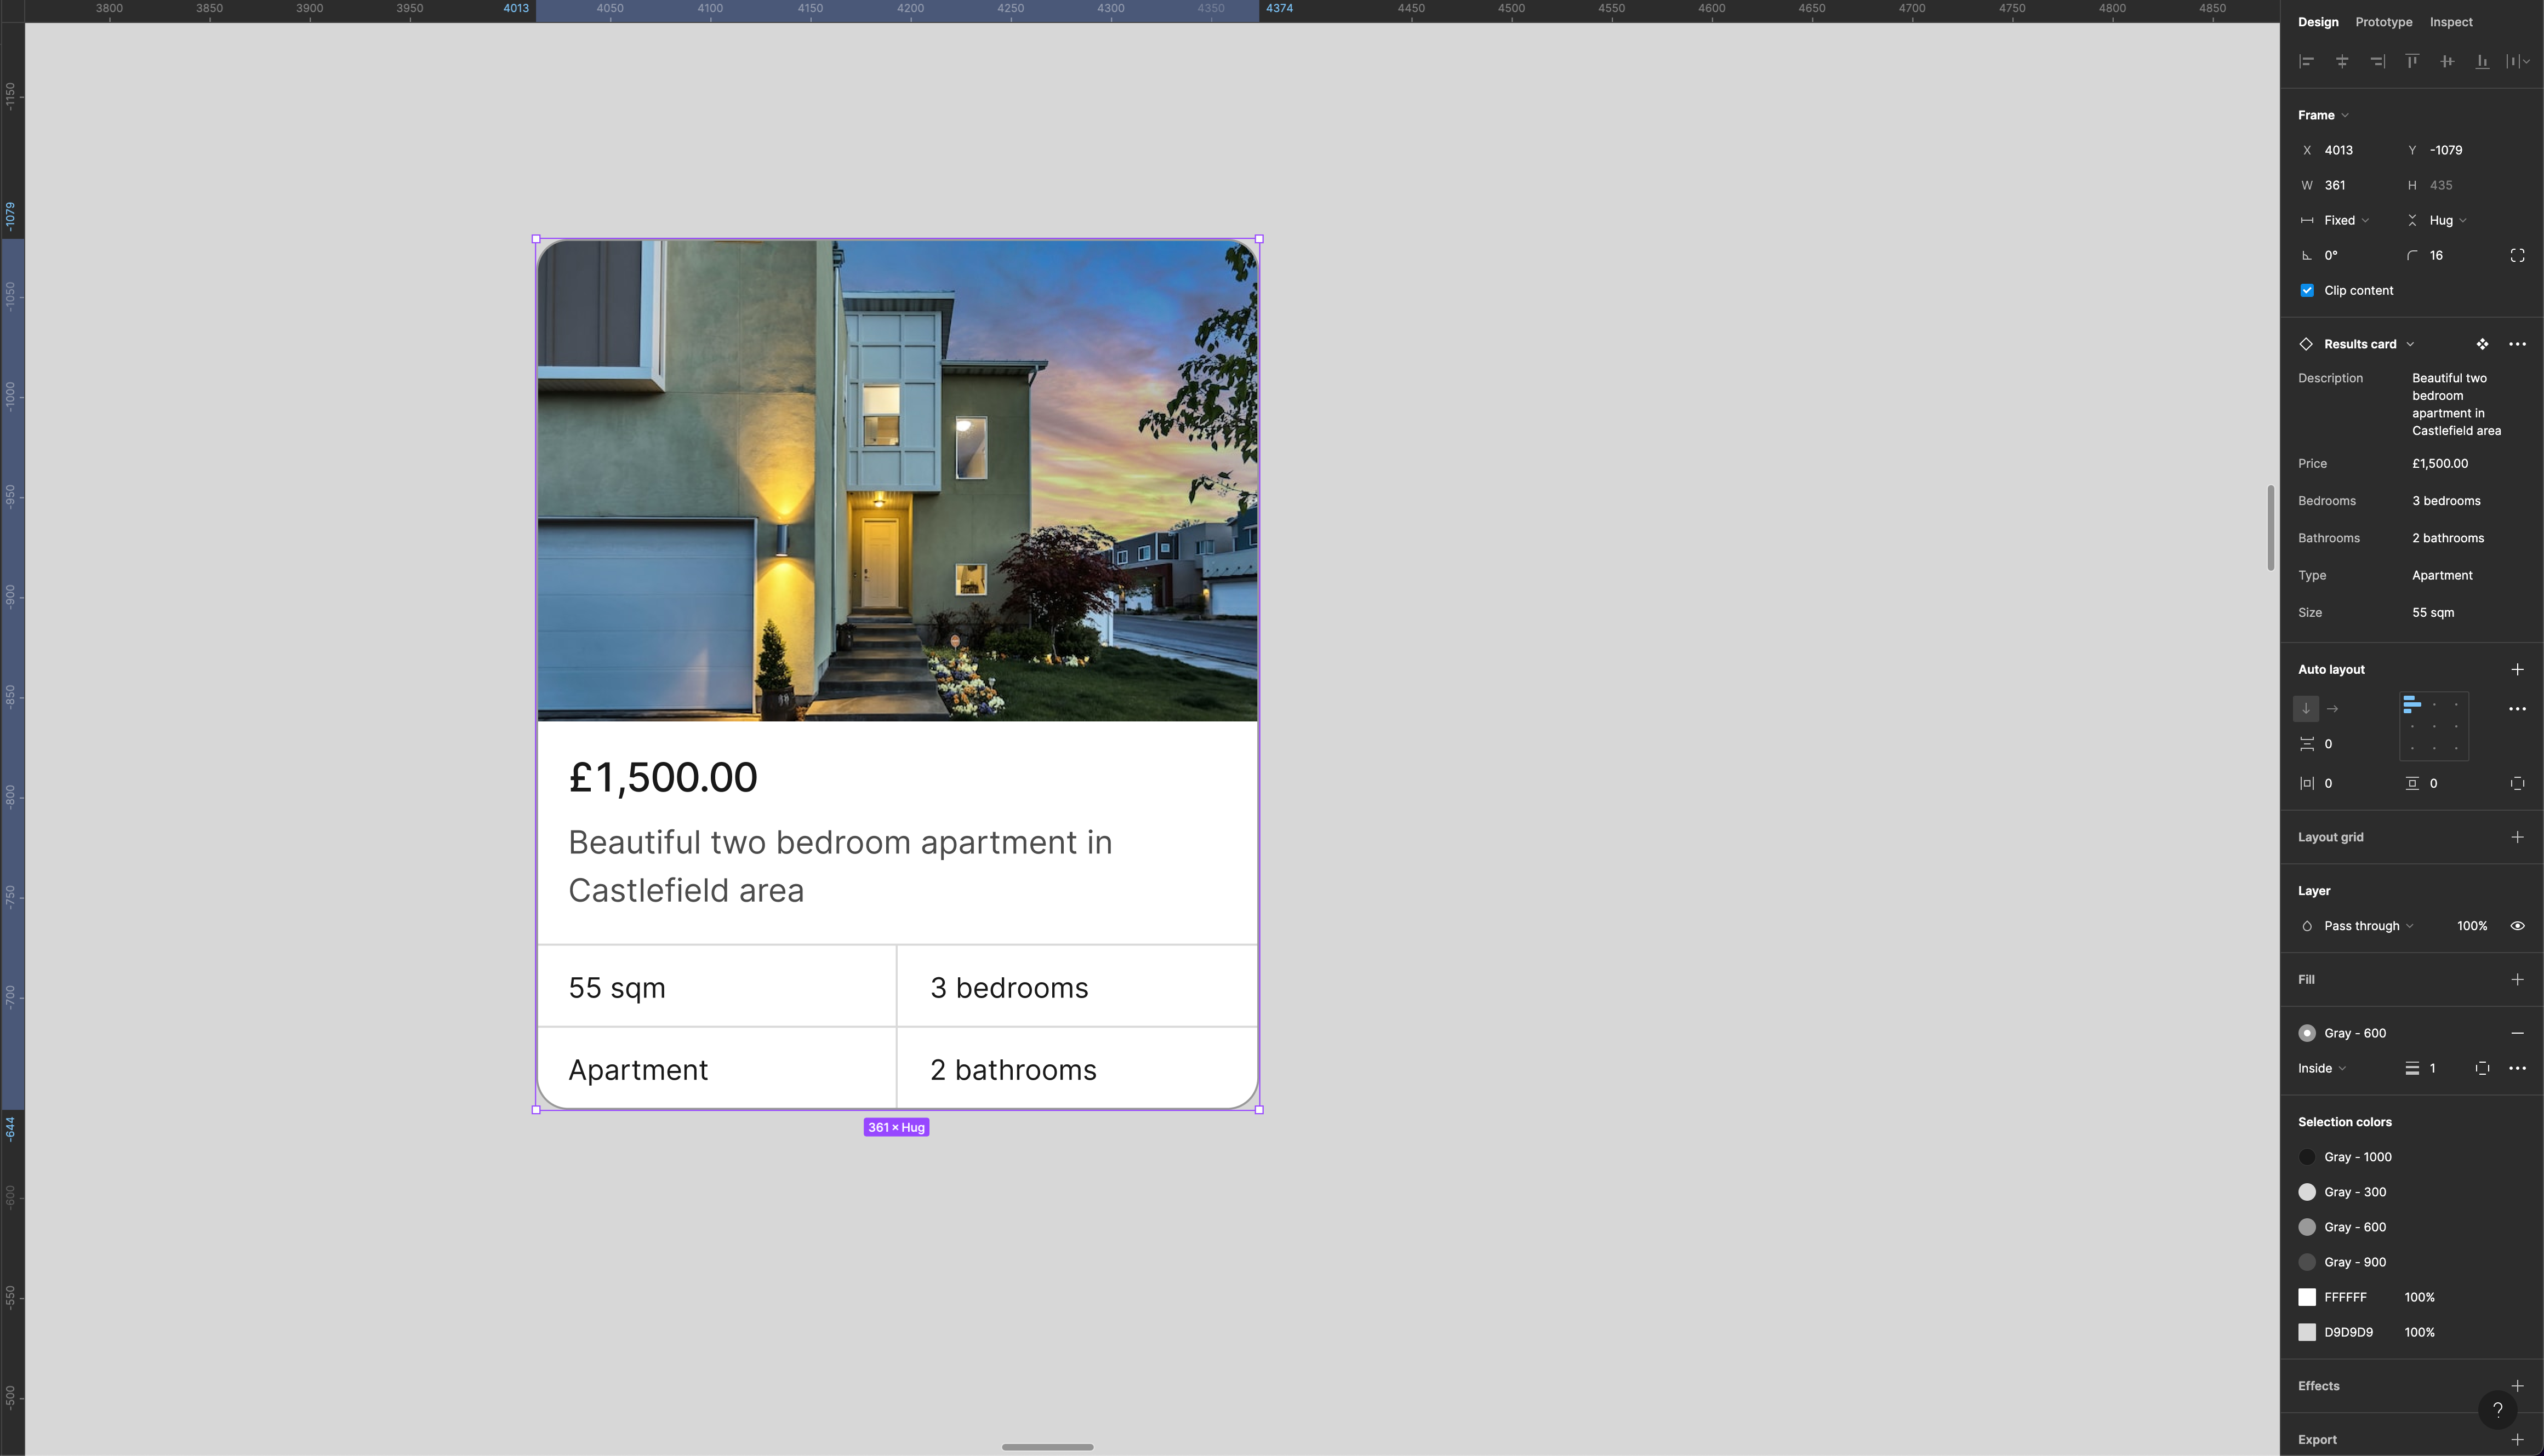Switch to the Prototype tab
Screen dimensions: 2544x1456
[x=2383, y=21]
